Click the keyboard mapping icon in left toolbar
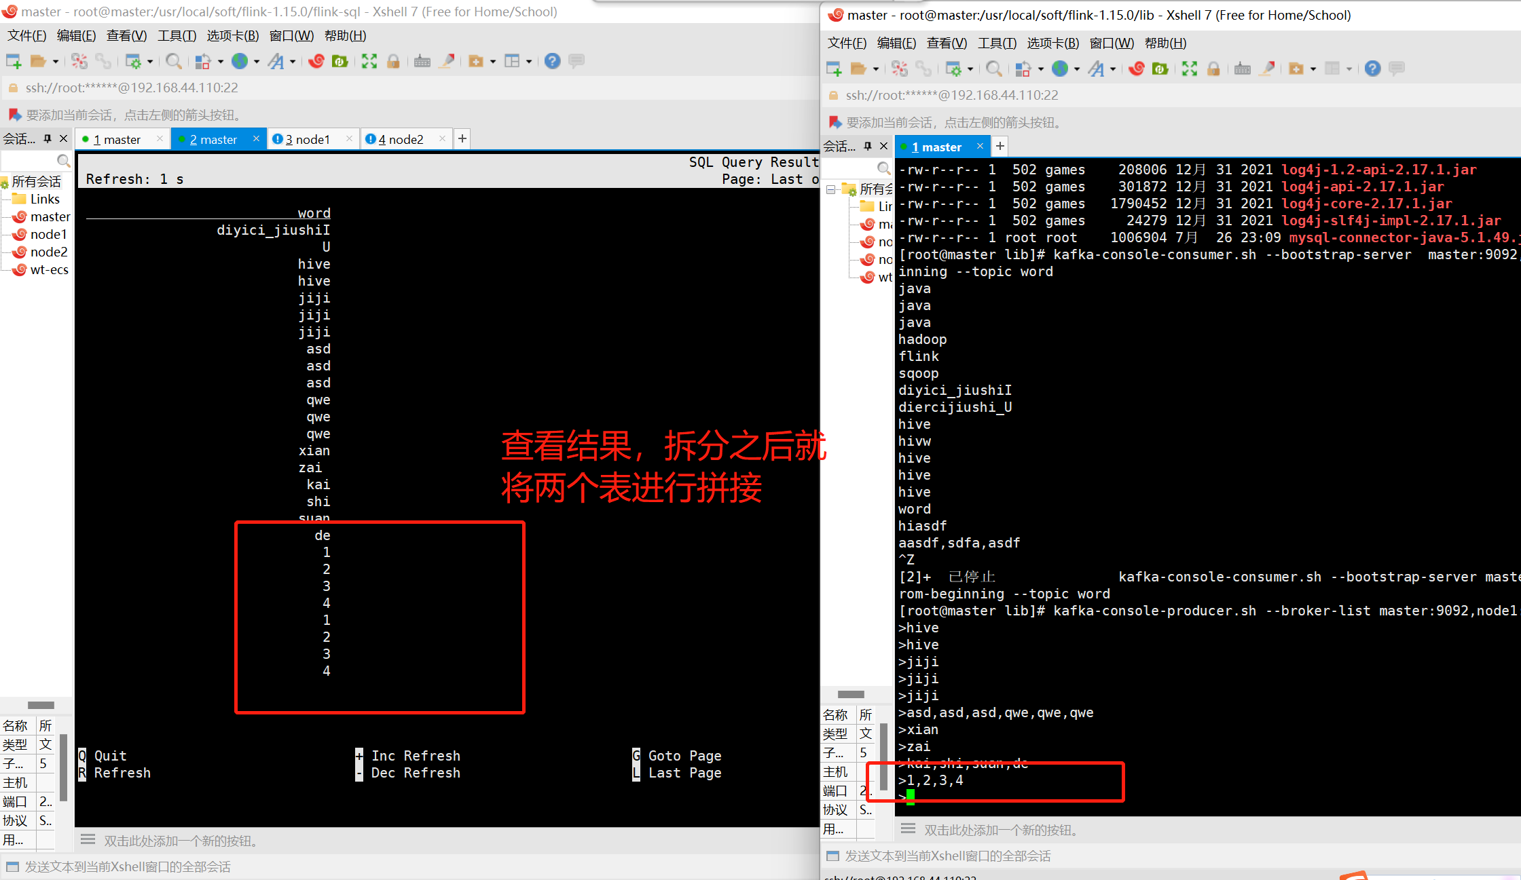This screenshot has height=880, width=1521. coord(422,61)
